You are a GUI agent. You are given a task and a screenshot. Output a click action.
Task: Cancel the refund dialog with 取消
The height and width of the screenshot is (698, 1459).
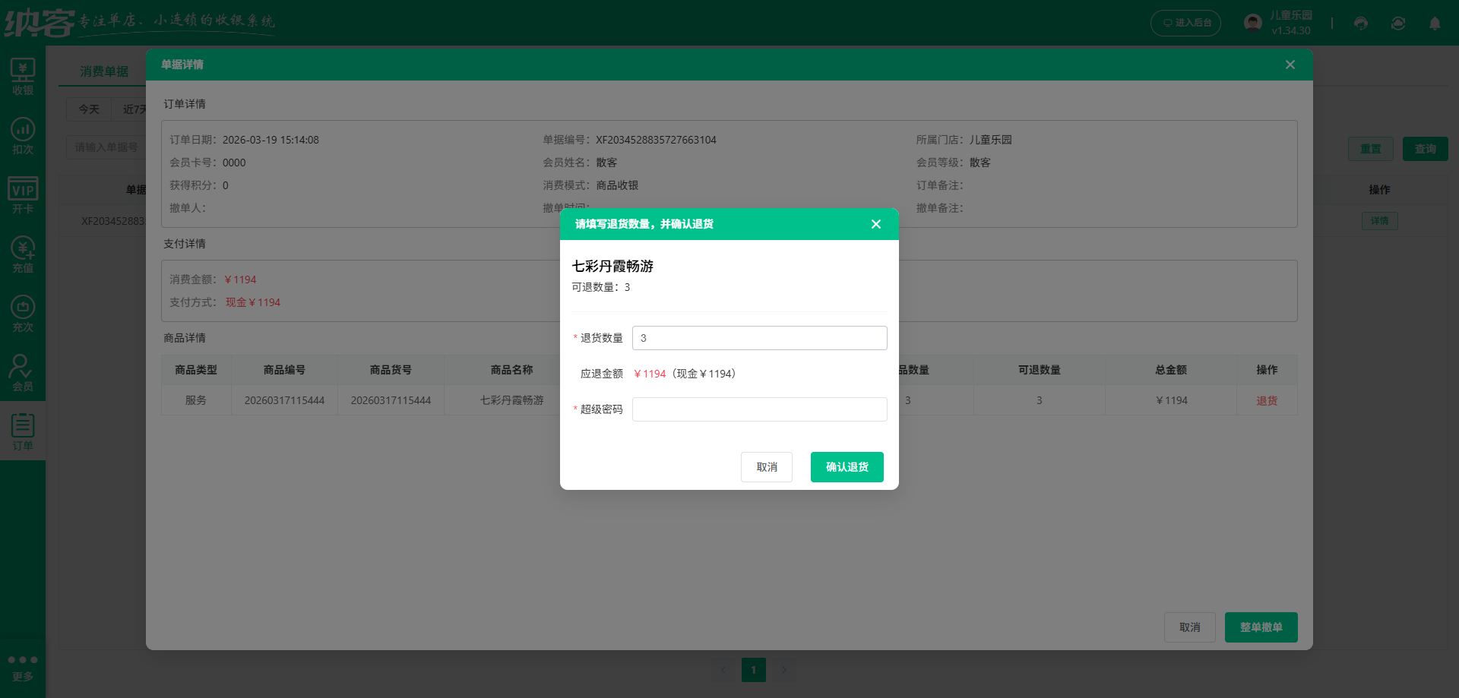766,467
